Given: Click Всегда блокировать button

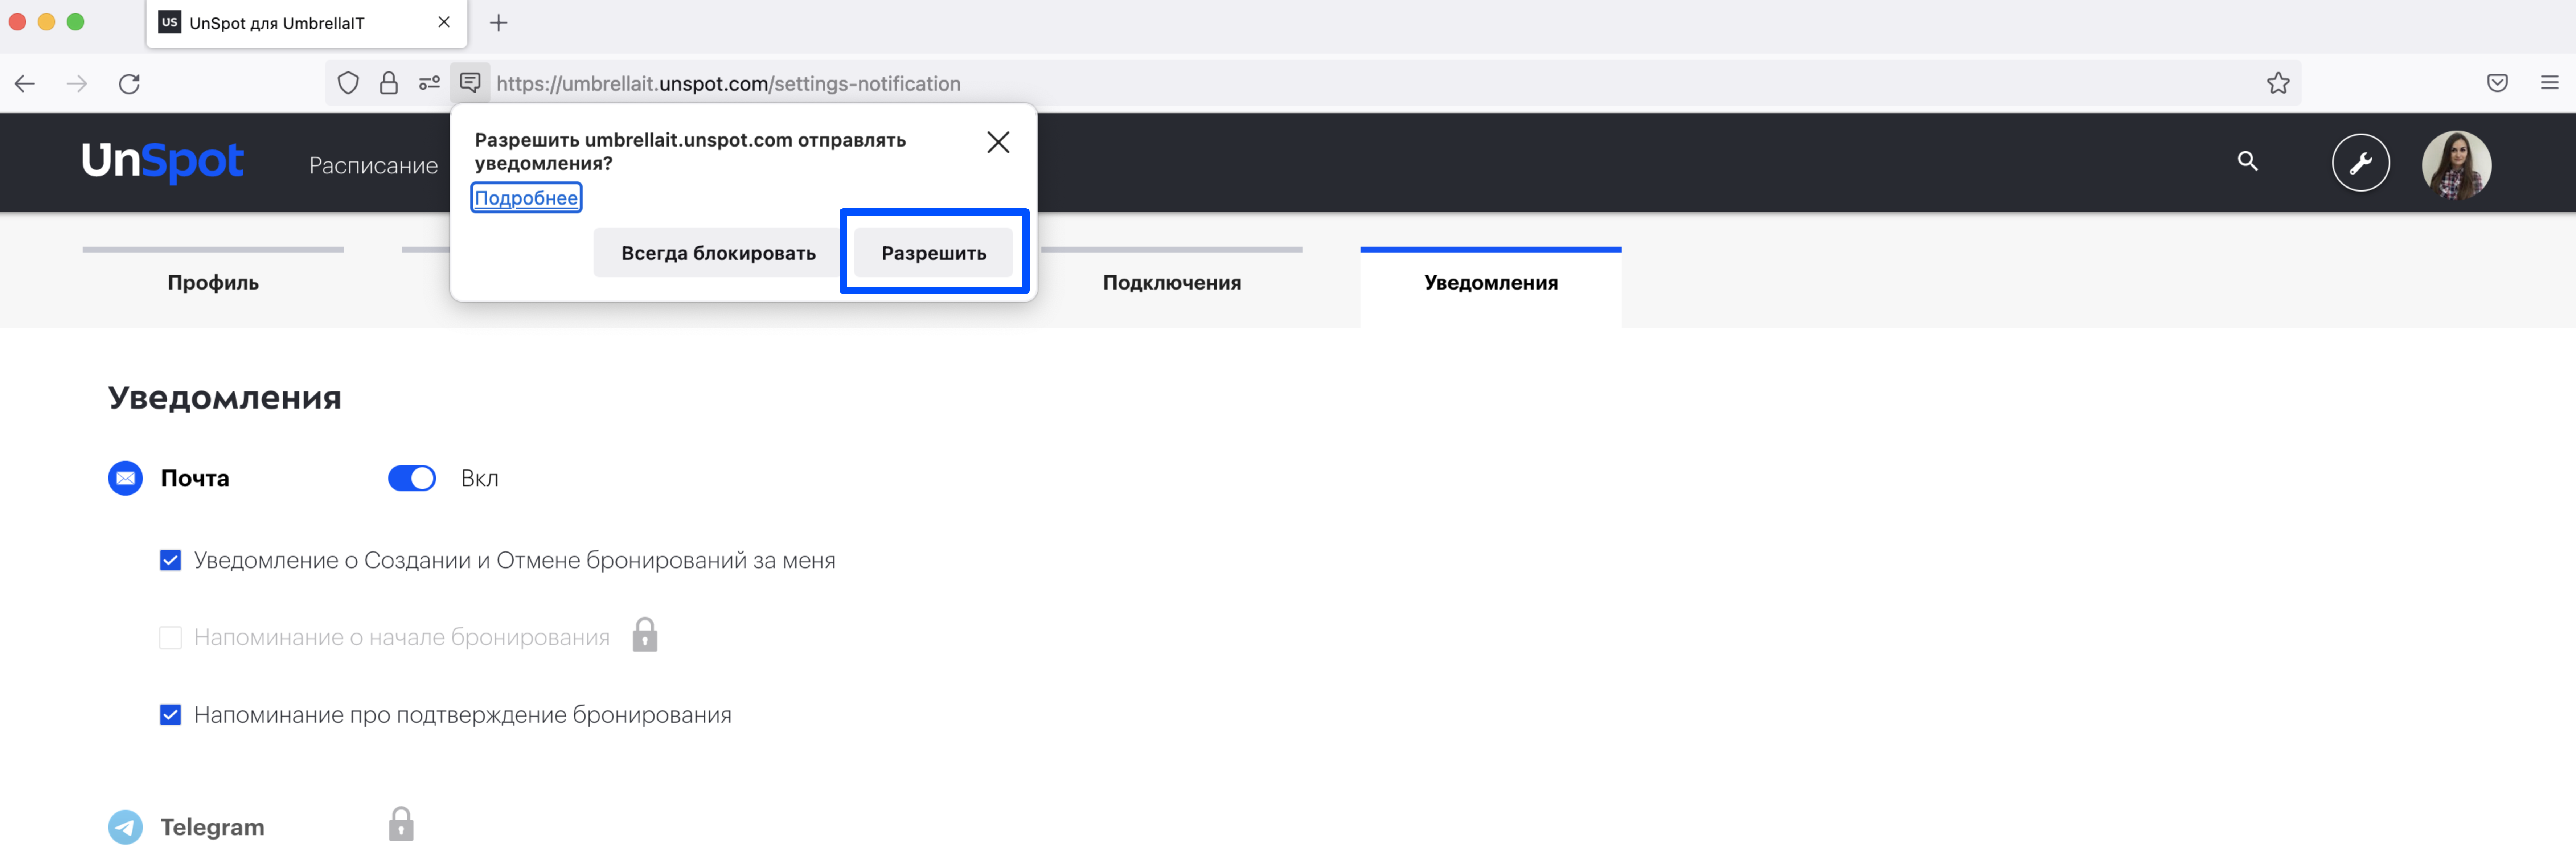Looking at the screenshot, I should [x=718, y=253].
